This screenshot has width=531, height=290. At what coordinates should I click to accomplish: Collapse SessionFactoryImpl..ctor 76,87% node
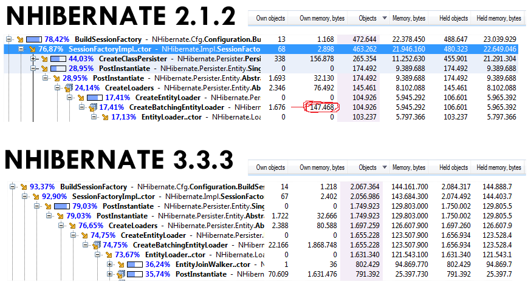[x=21, y=49]
